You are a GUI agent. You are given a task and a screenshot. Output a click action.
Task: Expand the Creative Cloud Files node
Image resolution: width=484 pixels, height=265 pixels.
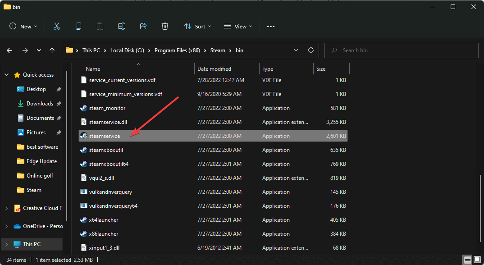(x=6, y=208)
